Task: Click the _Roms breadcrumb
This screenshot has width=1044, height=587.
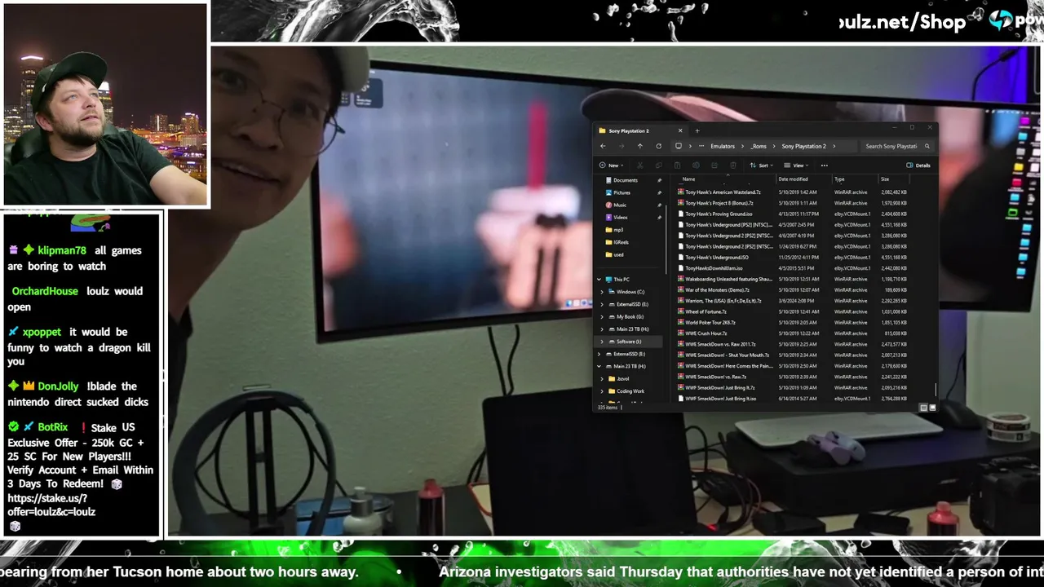Action: click(x=759, y=146)
